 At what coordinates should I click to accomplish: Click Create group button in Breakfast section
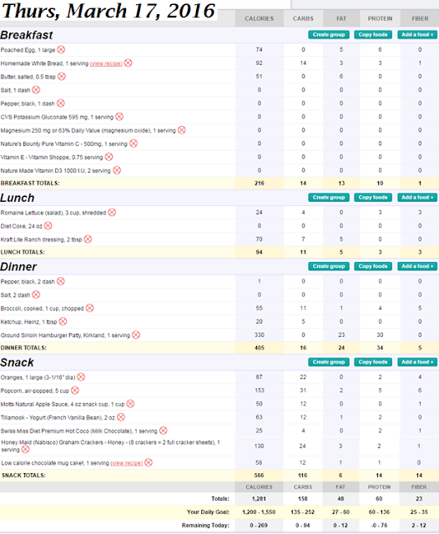pos(329,35)
